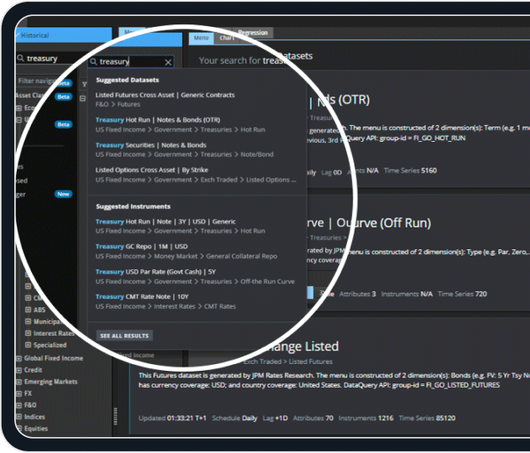Open Treasury Hot Run Notes & Bonds (OTR) dataset
Image resolution: width=530 pixels, height=453 pixels.
point(158,120)
